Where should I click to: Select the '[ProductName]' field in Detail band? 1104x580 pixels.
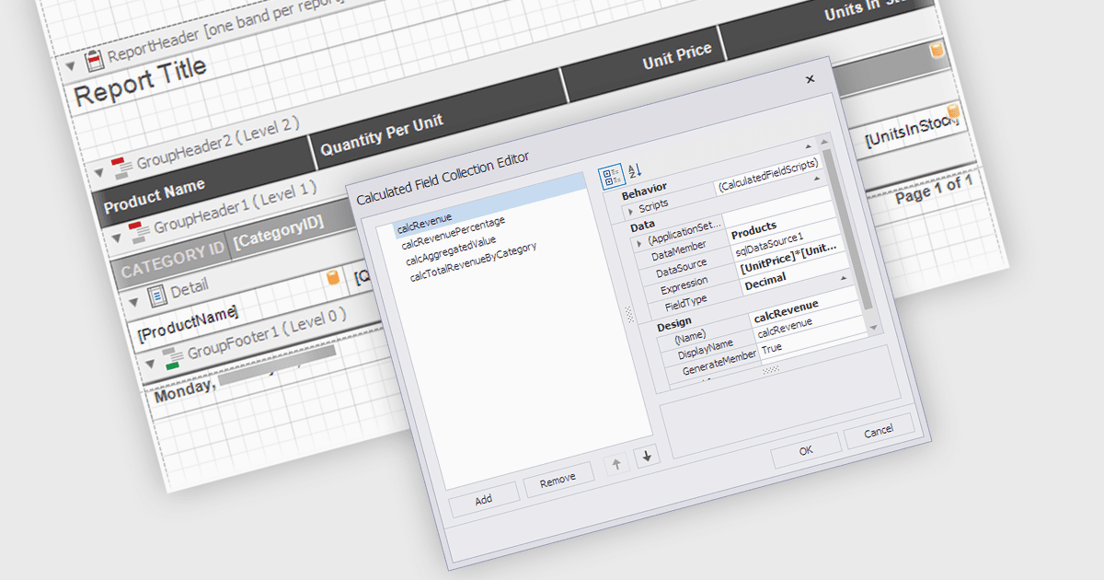188,324
